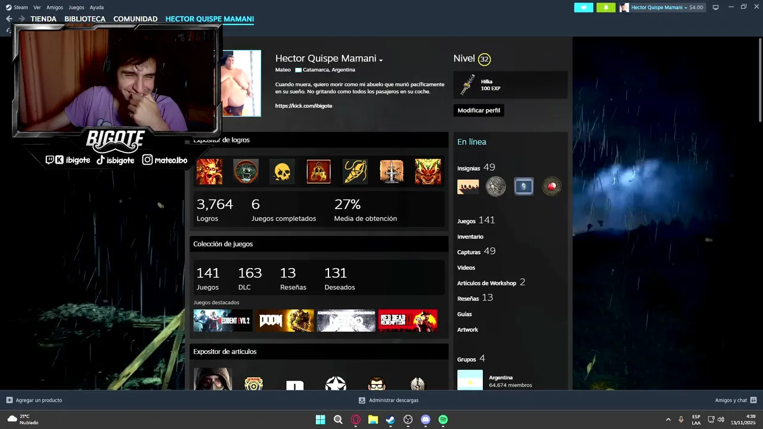Click Agregar un producto

34,400
